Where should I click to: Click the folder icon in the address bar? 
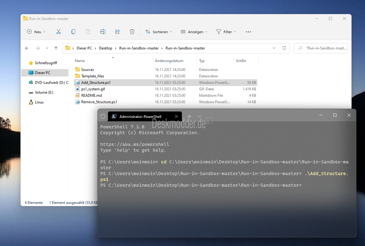coord(68,48)
